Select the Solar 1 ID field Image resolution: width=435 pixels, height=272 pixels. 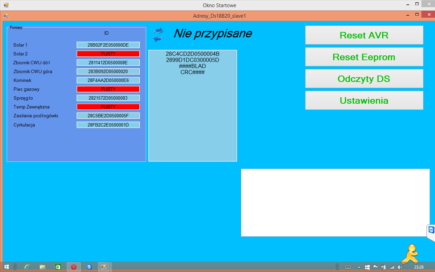(108, 45)
